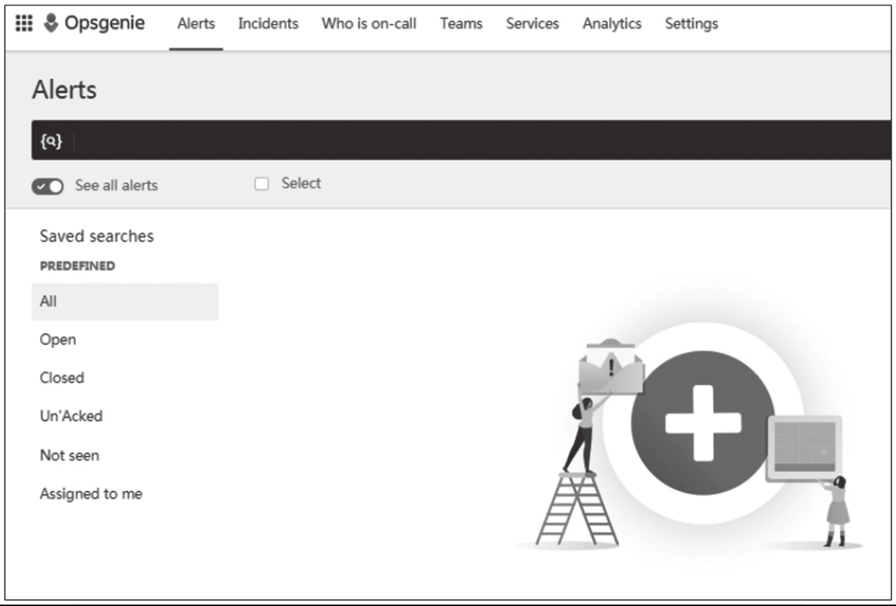Choose the Not seen saved search
896x606 pixels.
click(69, 455)
